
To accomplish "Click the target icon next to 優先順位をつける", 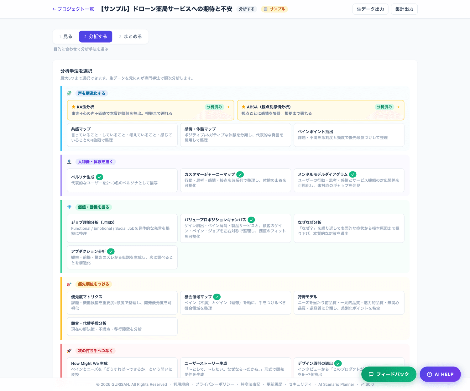I will click(x=69, y=284).
